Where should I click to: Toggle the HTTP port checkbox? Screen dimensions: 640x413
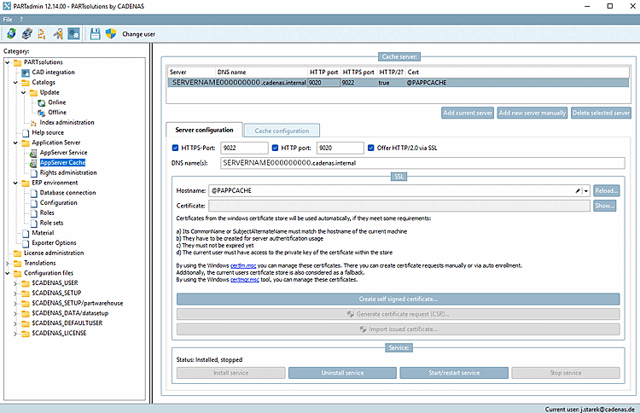point(275,148)
